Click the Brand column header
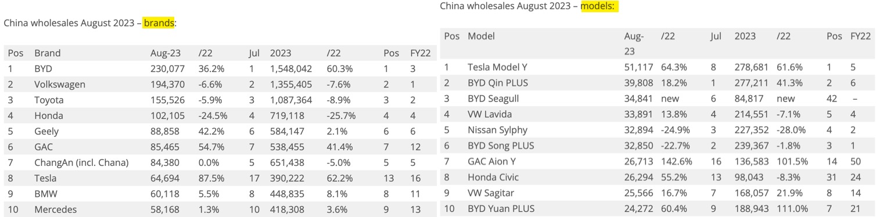 47,53
